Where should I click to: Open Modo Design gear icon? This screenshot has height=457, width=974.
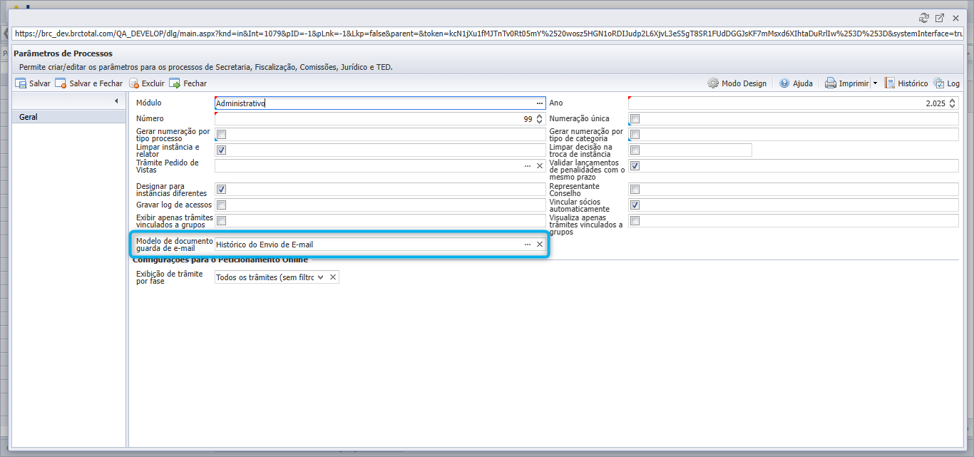click(713, 83)
